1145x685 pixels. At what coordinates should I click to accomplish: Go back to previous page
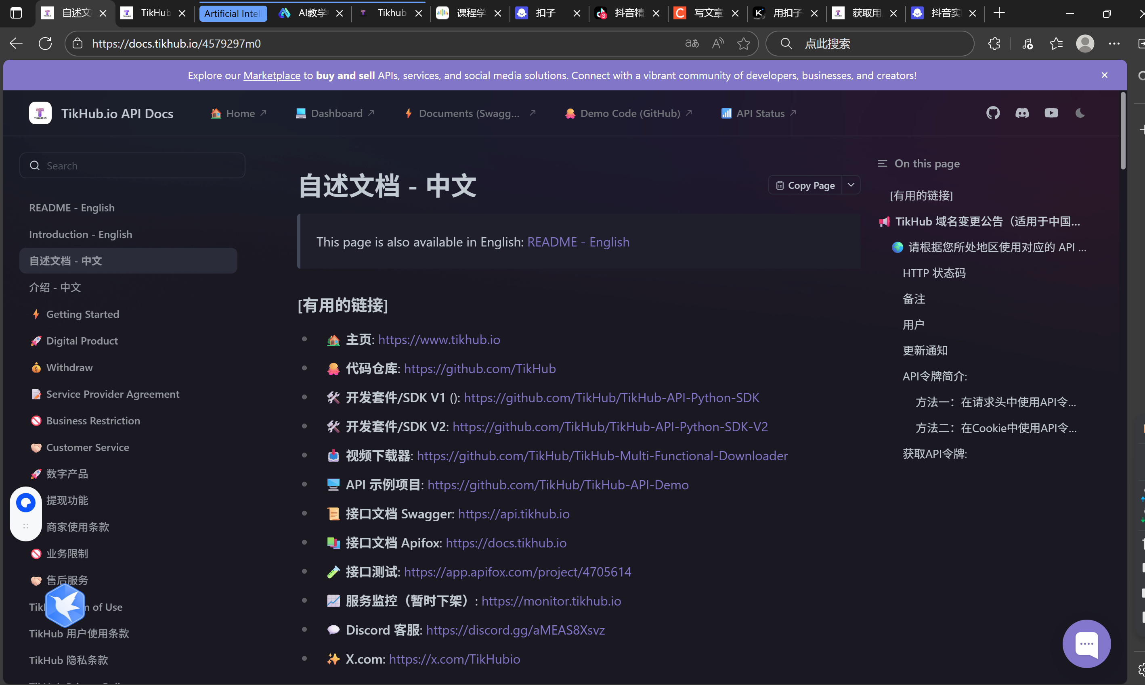pos(16,44)
